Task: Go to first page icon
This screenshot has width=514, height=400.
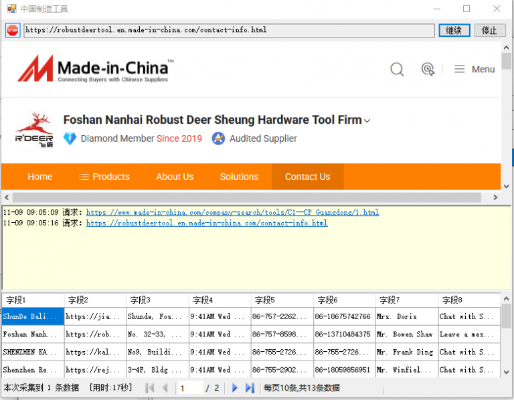Action: tap(150, 388)
